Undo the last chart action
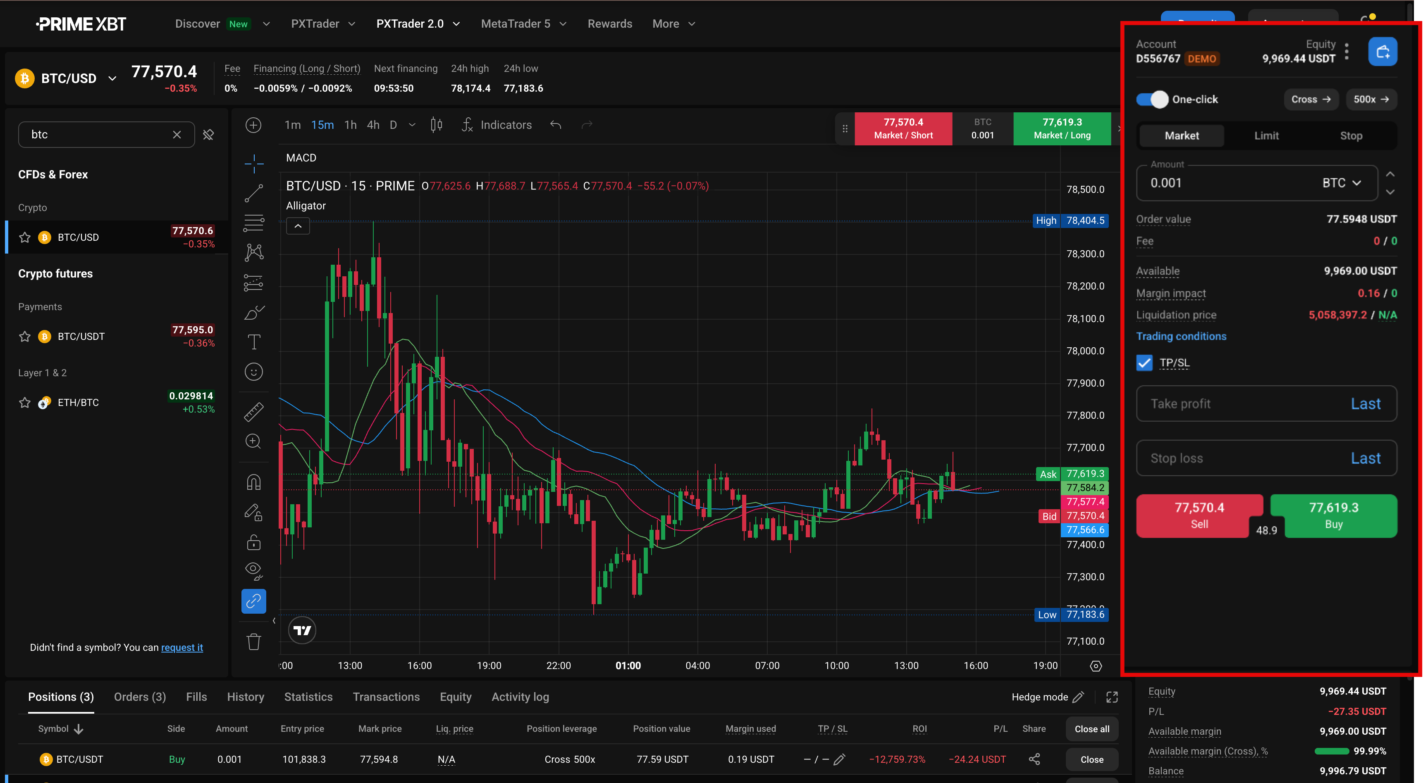 pyautogui.click(x=556, y=125)
